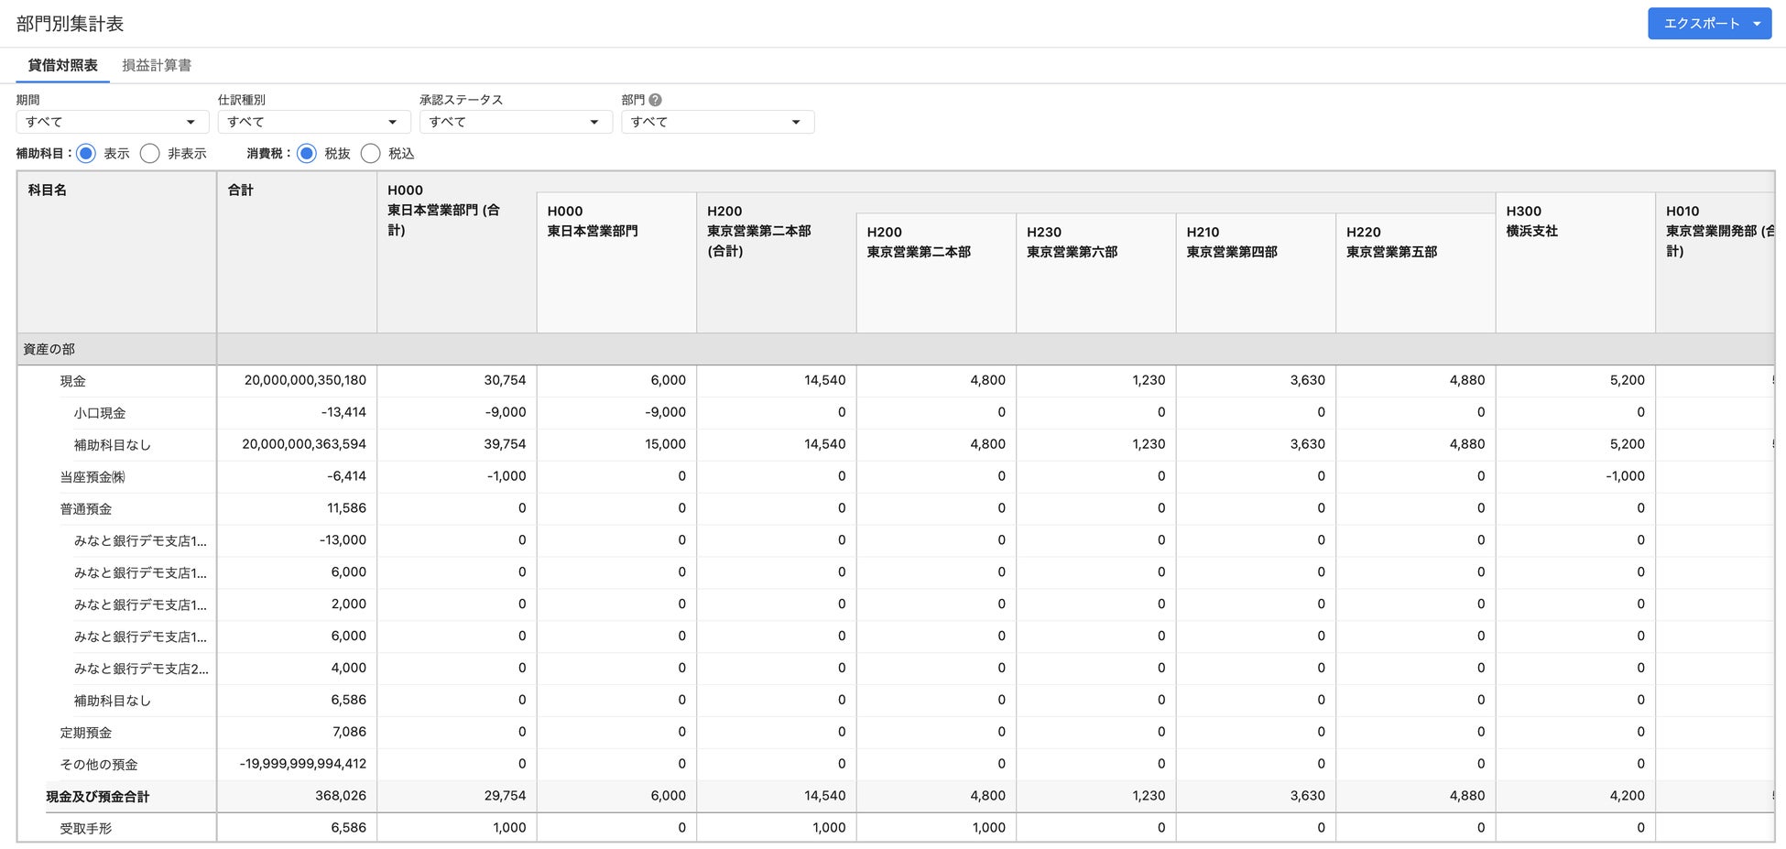Click the 30,754 cell in 現金 row
The width and height of the screenshot is (1786, 849).
coord(456,381)
